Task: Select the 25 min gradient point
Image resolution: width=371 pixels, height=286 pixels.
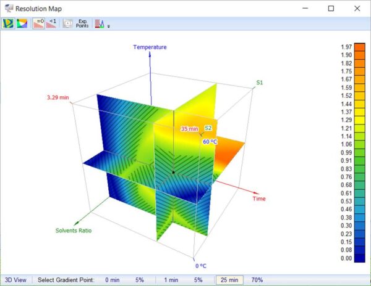Action: click(x=229, y=280)
